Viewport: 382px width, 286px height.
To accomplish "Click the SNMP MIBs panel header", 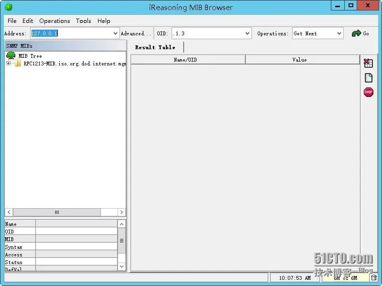I will (65, 46).
